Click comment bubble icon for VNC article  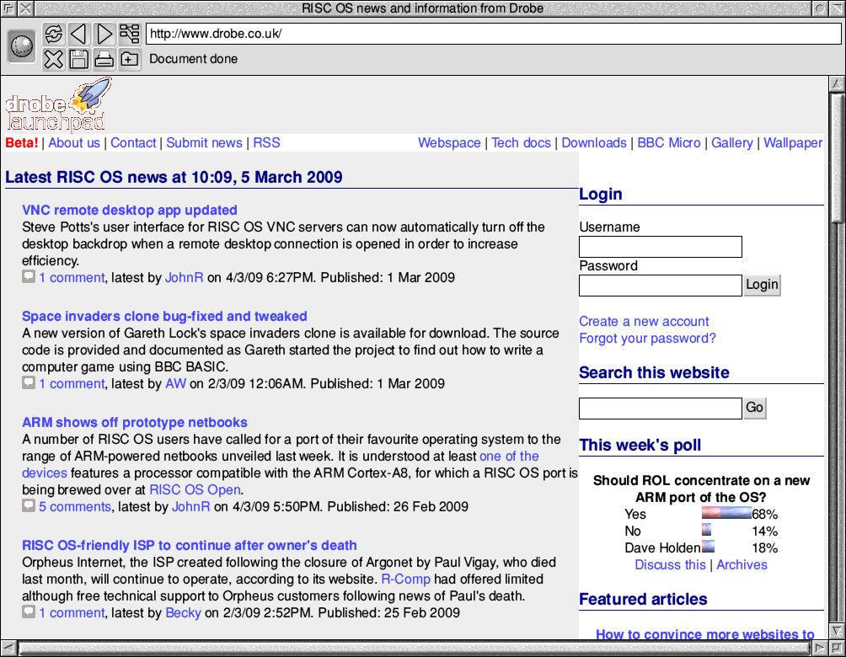click(29, 277)
